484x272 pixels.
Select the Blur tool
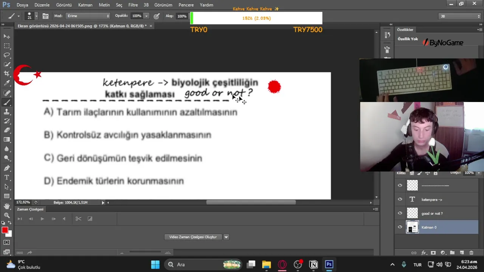tap(7, 149)
